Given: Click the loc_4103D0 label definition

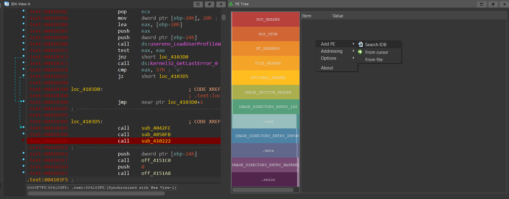Looking at the screenshot, I should [87, 89].
